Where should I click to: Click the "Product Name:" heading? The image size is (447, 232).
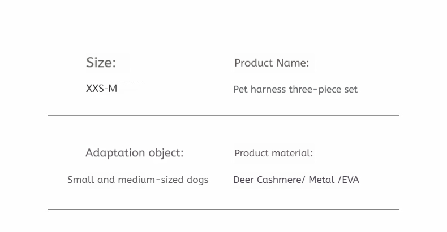(x=272, y=63)
